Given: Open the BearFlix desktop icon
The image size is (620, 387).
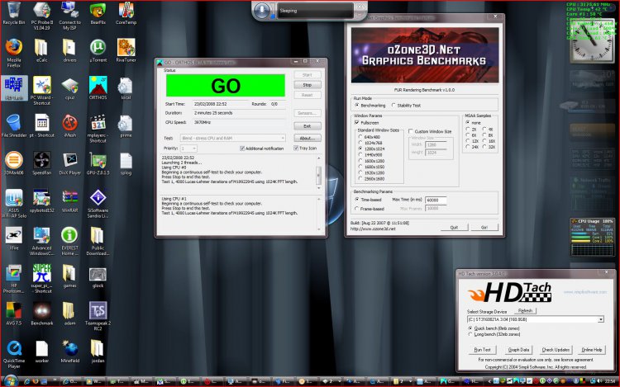Looking at the screenshot, I should coord(98,12).
